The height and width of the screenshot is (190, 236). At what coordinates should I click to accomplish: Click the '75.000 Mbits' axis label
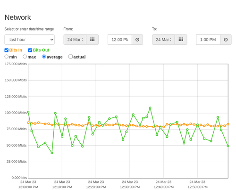tap(17, 129)
